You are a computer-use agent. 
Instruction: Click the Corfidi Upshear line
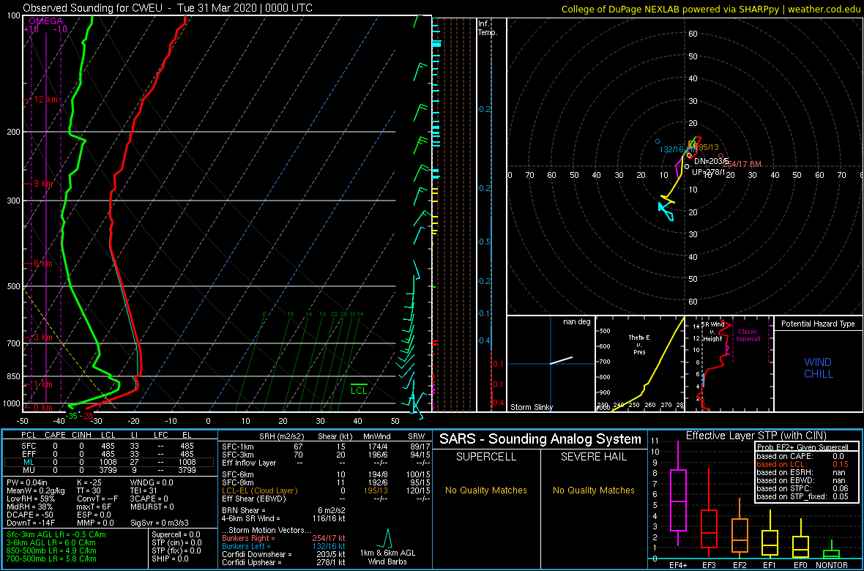pos(283,562)
